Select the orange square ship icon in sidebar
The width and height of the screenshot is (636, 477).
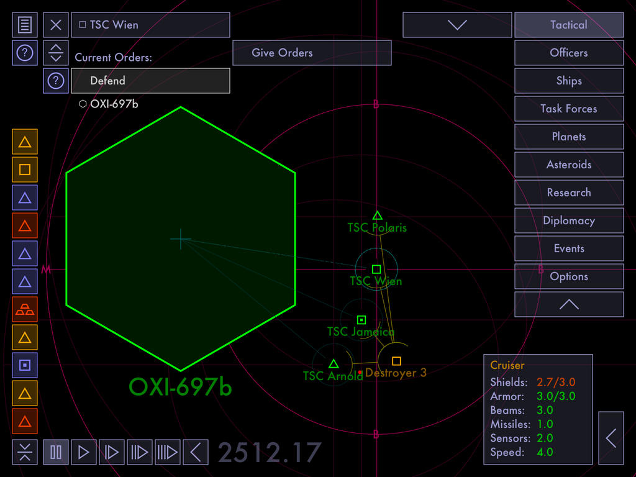point(25,170)
